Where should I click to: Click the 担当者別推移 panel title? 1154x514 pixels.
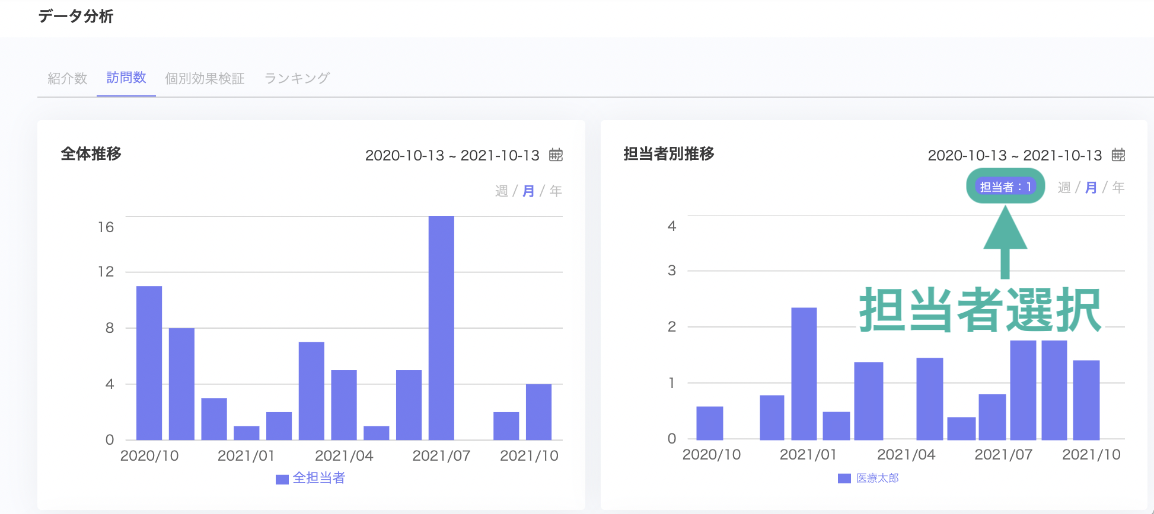(x=669, y=154)
